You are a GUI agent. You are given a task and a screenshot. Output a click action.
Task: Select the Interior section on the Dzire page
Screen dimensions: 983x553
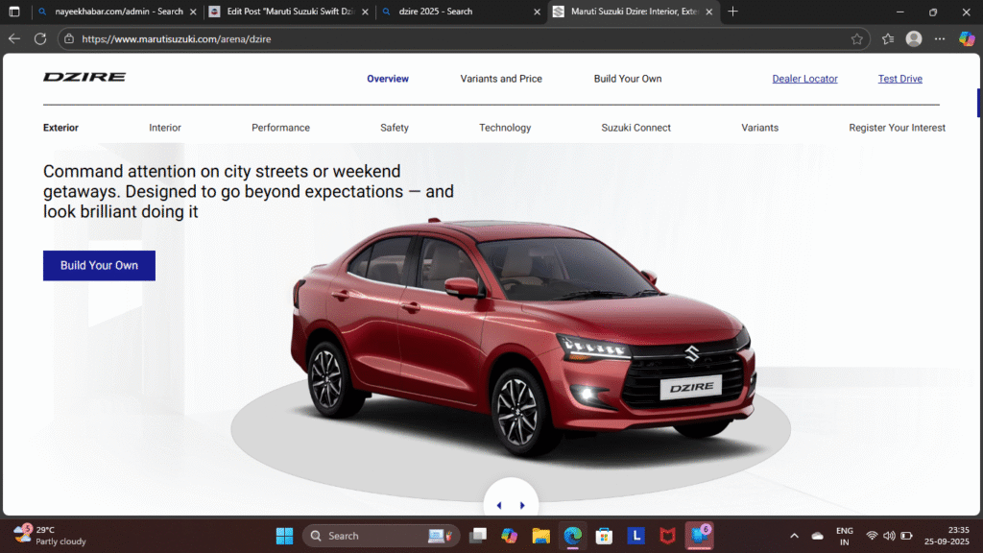point(164,127)
